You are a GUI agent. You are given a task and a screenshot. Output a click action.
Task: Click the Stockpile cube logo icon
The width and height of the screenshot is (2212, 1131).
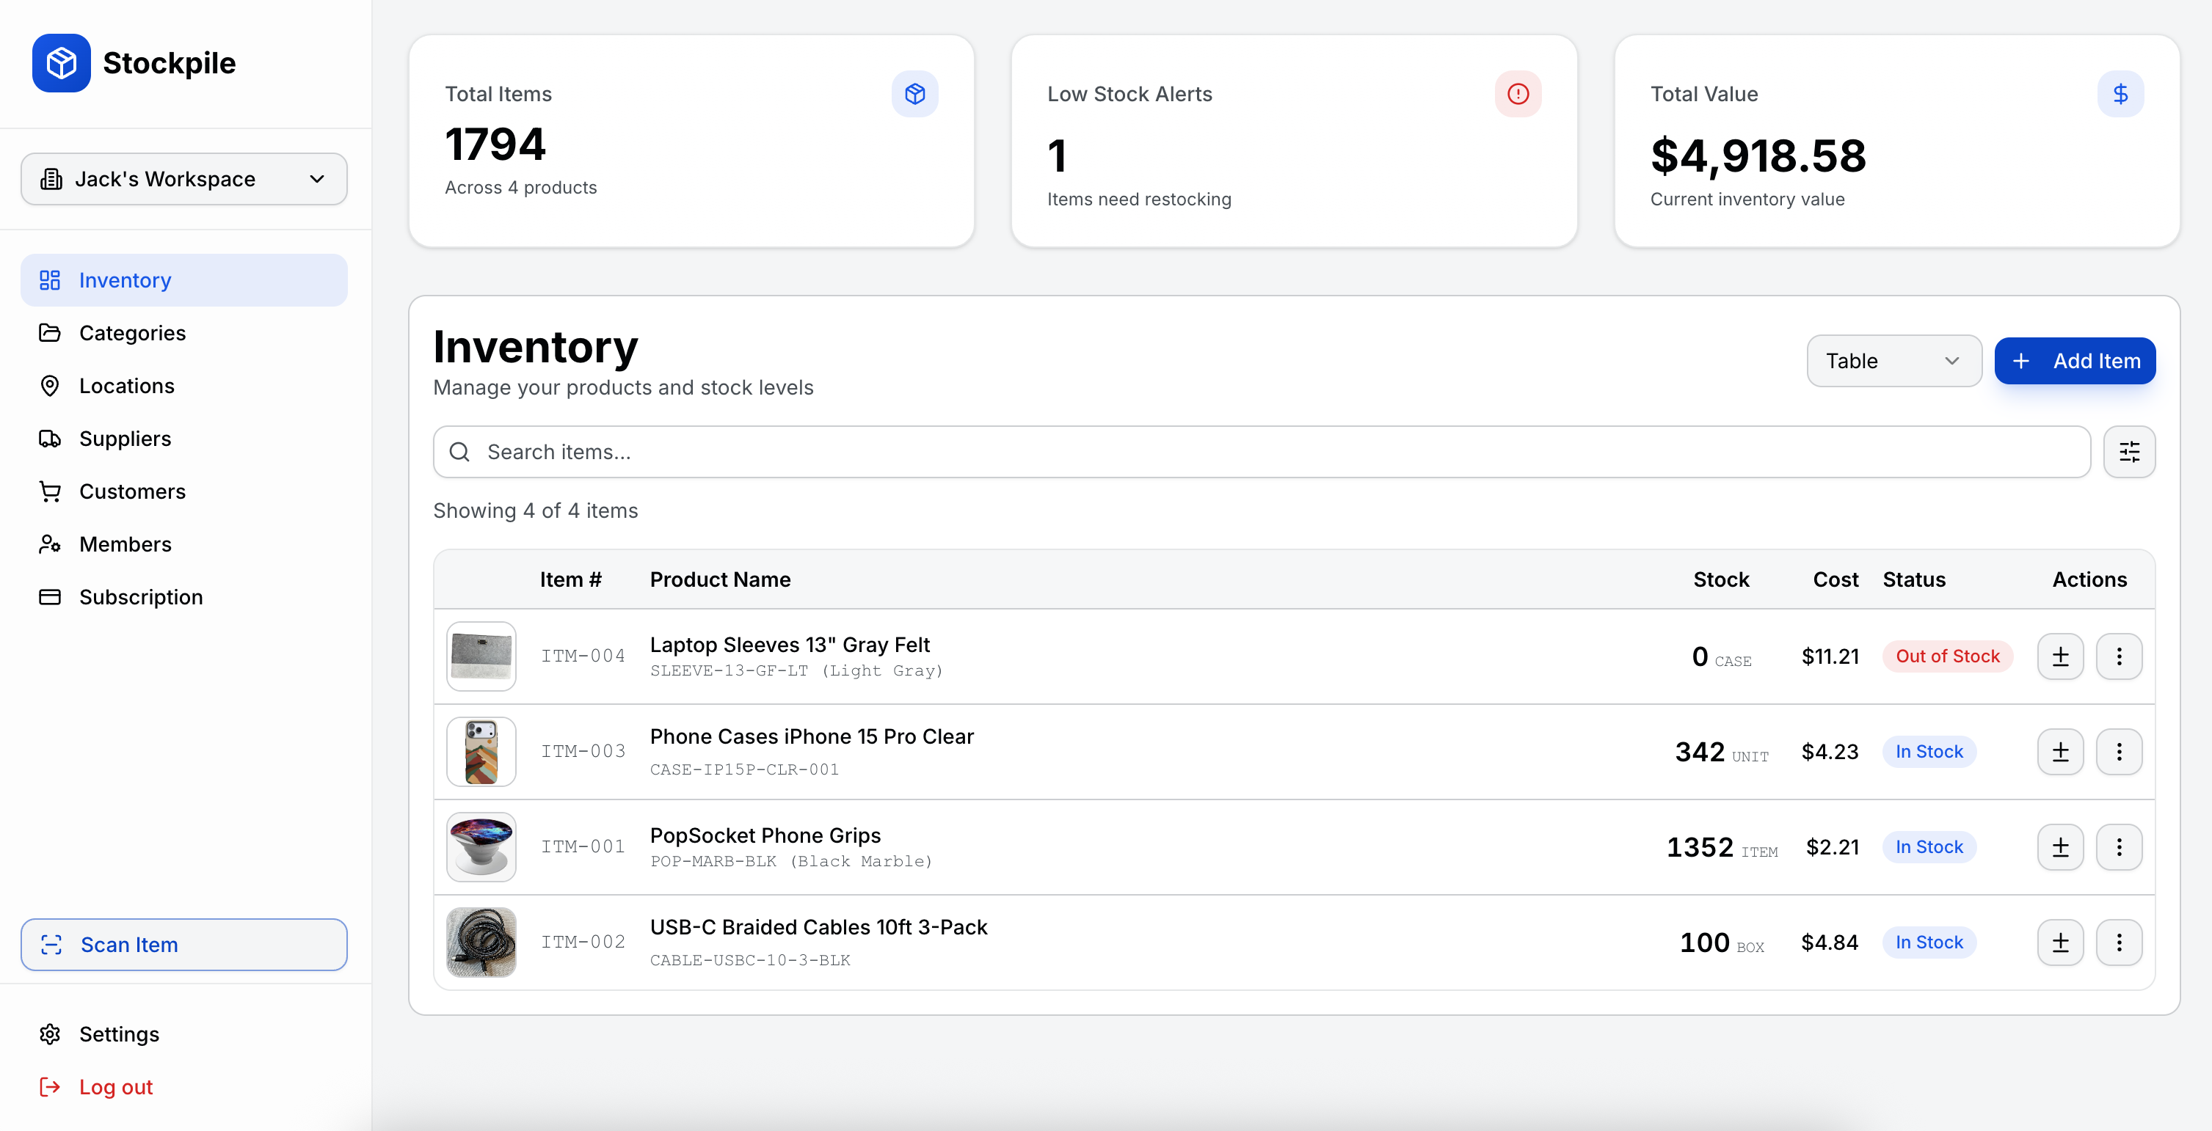61,62
